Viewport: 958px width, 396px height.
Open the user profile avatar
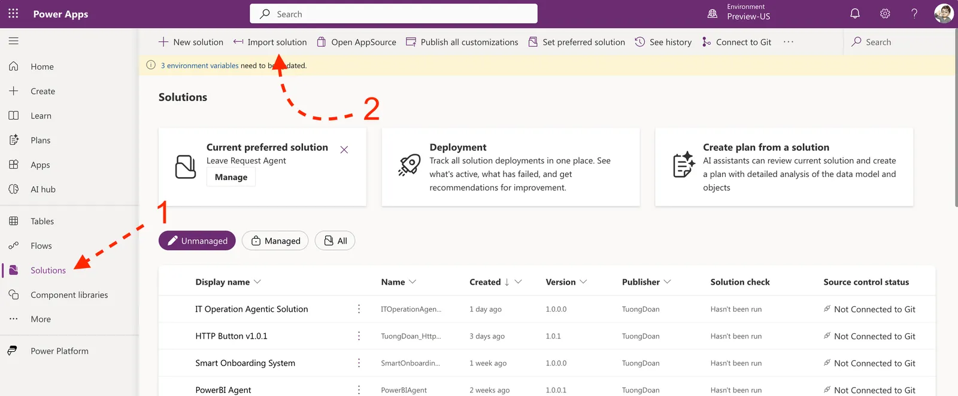point(944,14)
